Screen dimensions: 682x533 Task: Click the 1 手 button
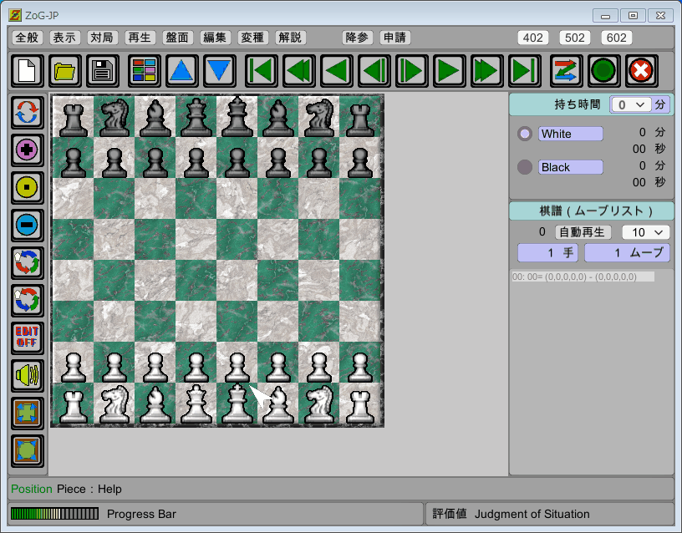547,253
